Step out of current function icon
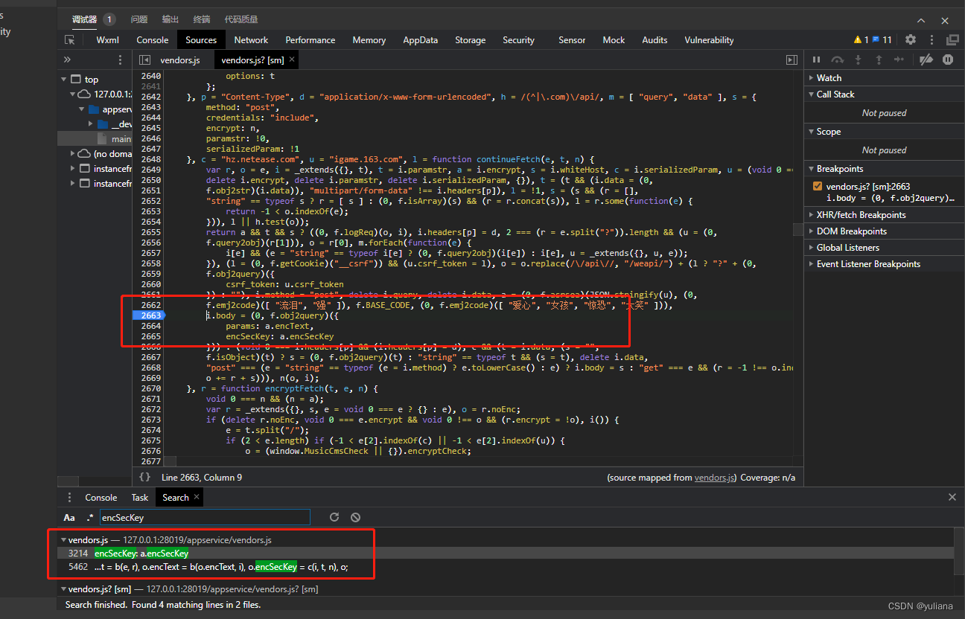This screenshot has height=619, width=965. (x=879, y=60)
